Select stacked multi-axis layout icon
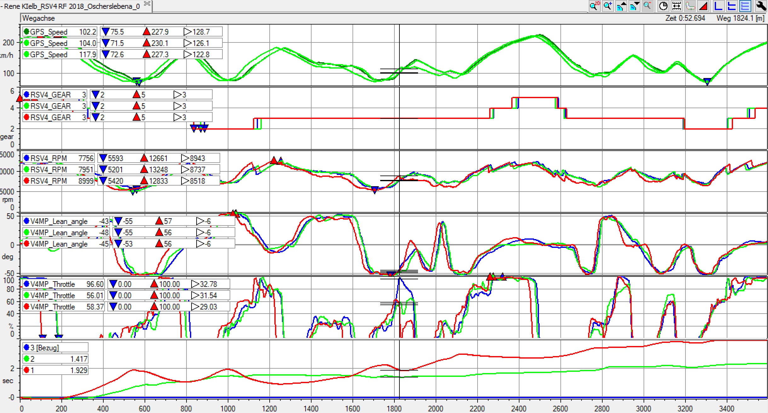Viewport: 768px width, 413px height. (745, 6)
